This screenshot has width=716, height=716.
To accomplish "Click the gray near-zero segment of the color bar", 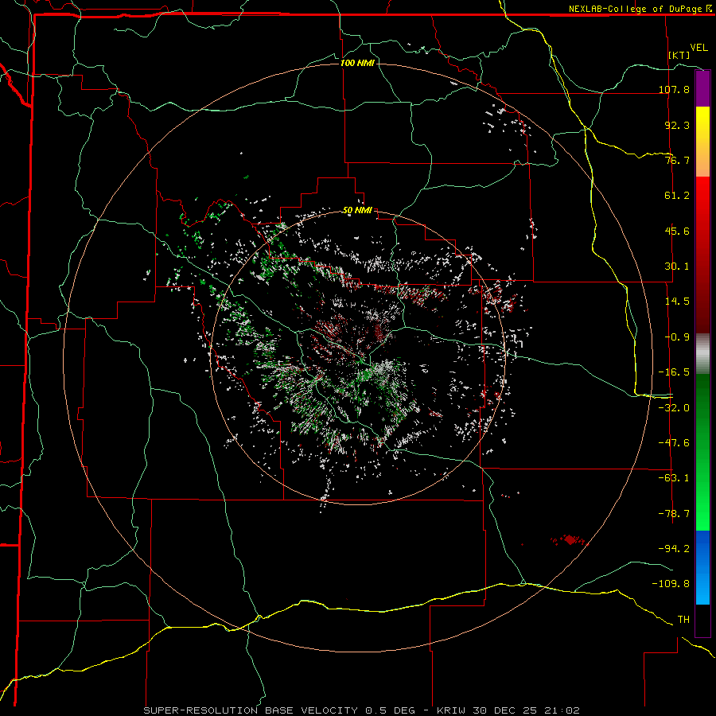I will coord(702,352).
